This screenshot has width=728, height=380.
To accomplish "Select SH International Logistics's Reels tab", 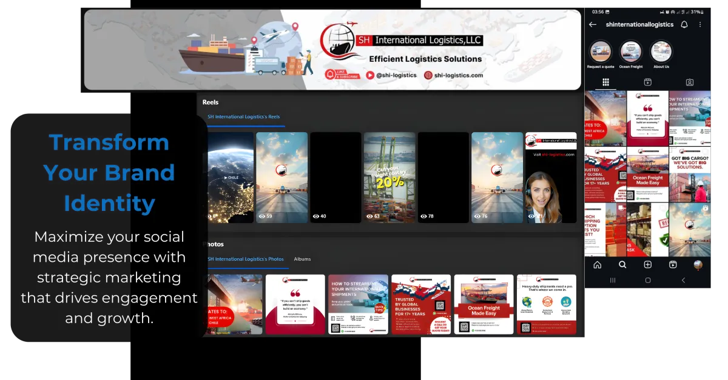I will (x=243, y=117).
